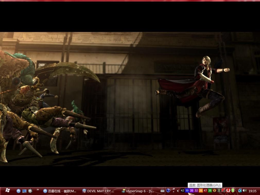Click the blue GPU temperature reading 50
Screen dimensions: 260x195
coord(187,191)
